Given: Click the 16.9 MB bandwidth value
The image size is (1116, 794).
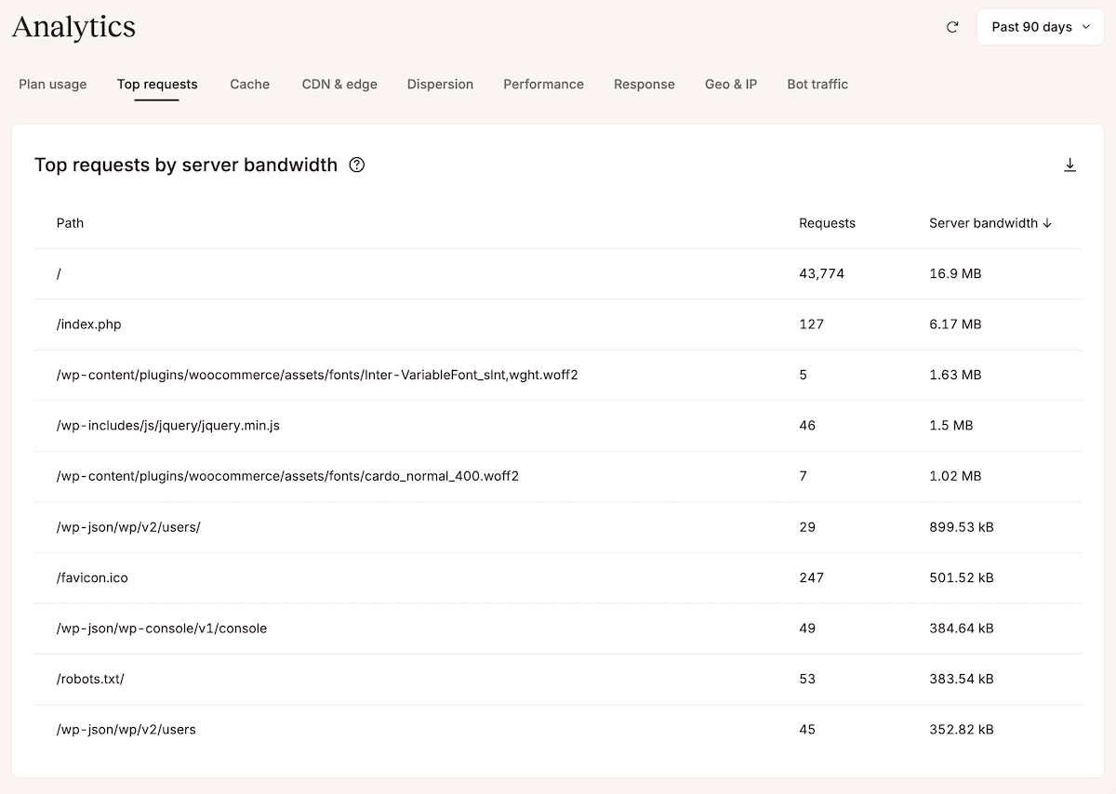Looking at the screenshot, I should [955, 274].
